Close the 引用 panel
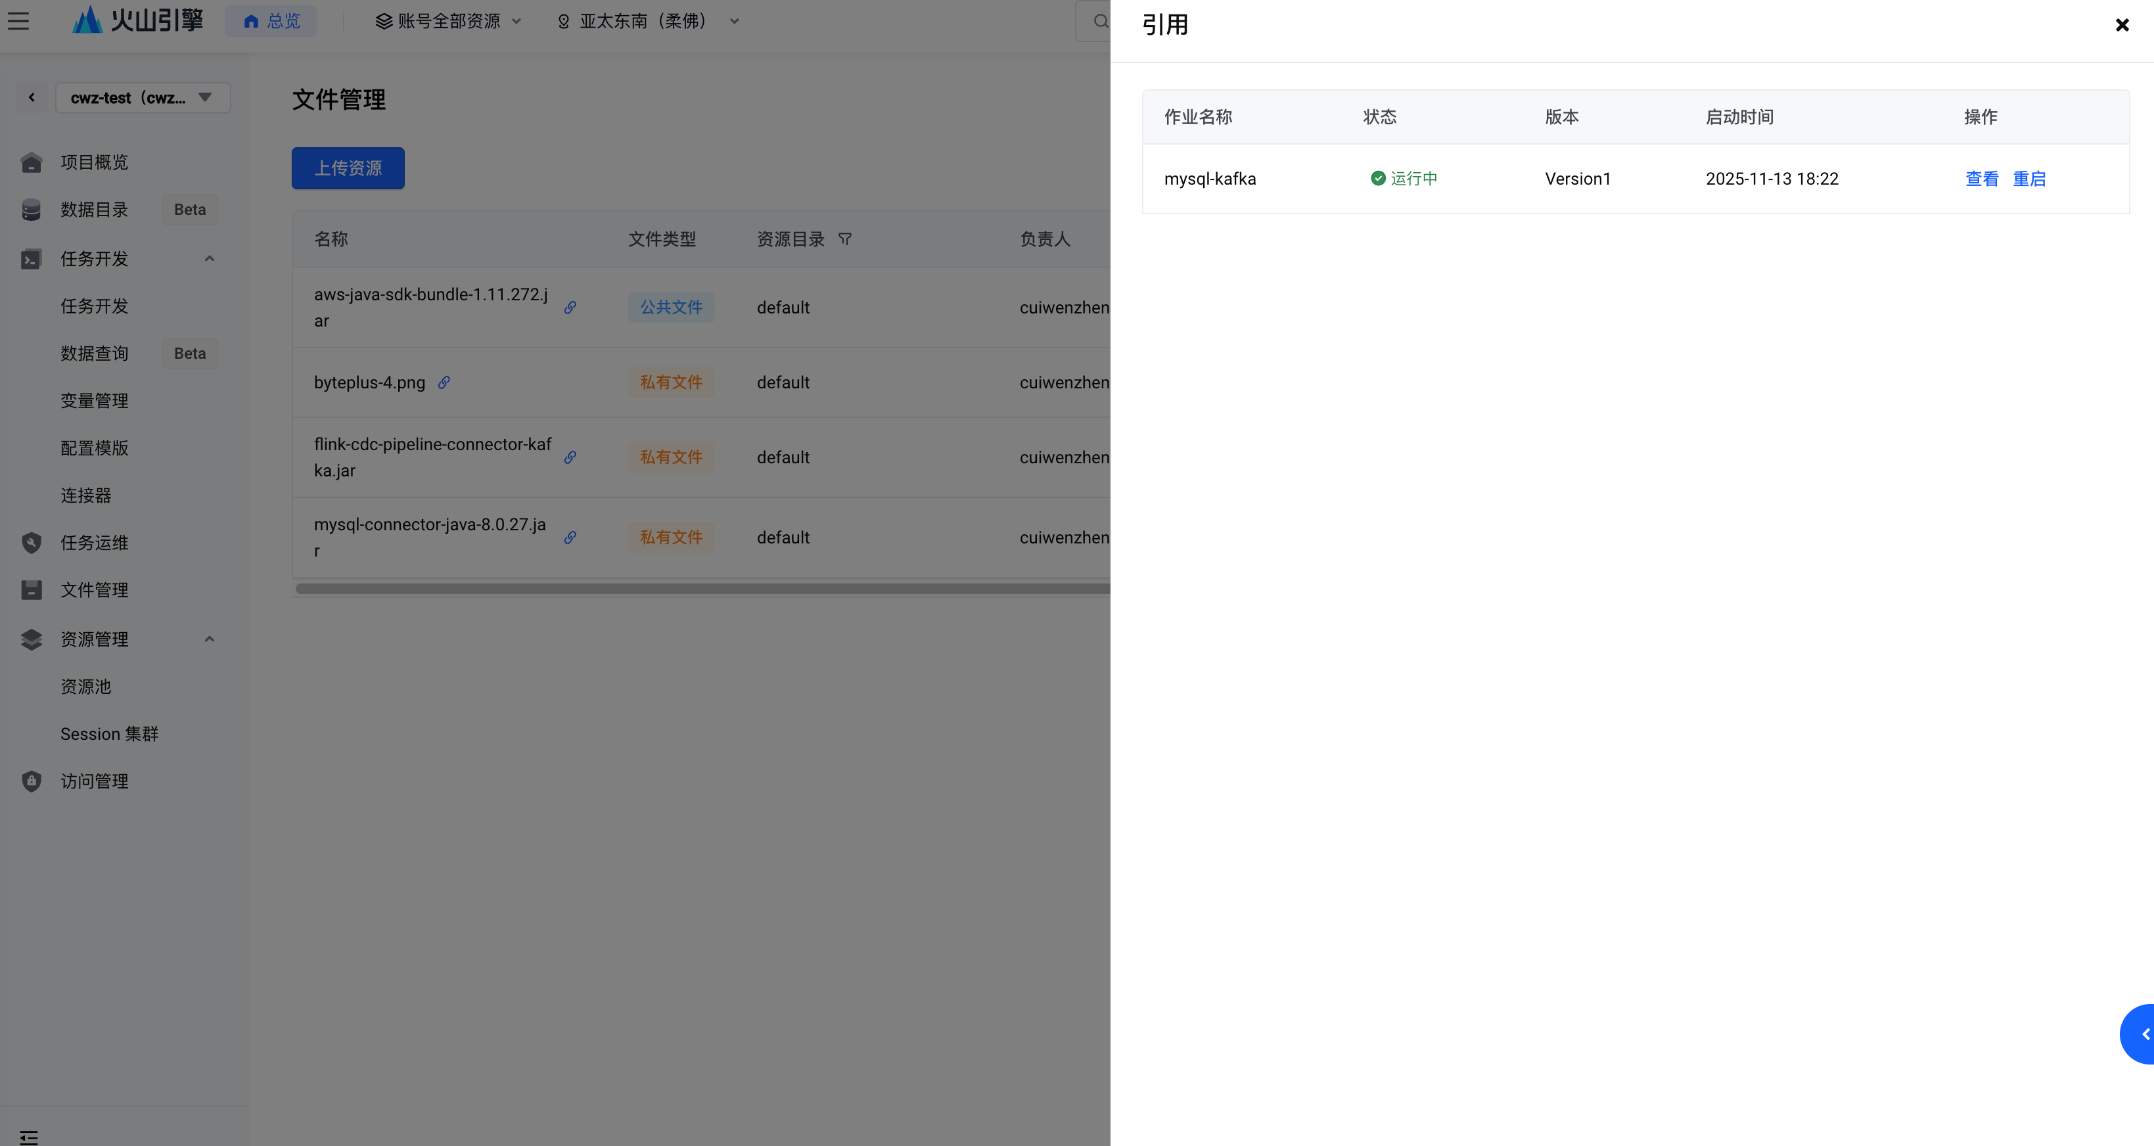 tap(2121, 25)
